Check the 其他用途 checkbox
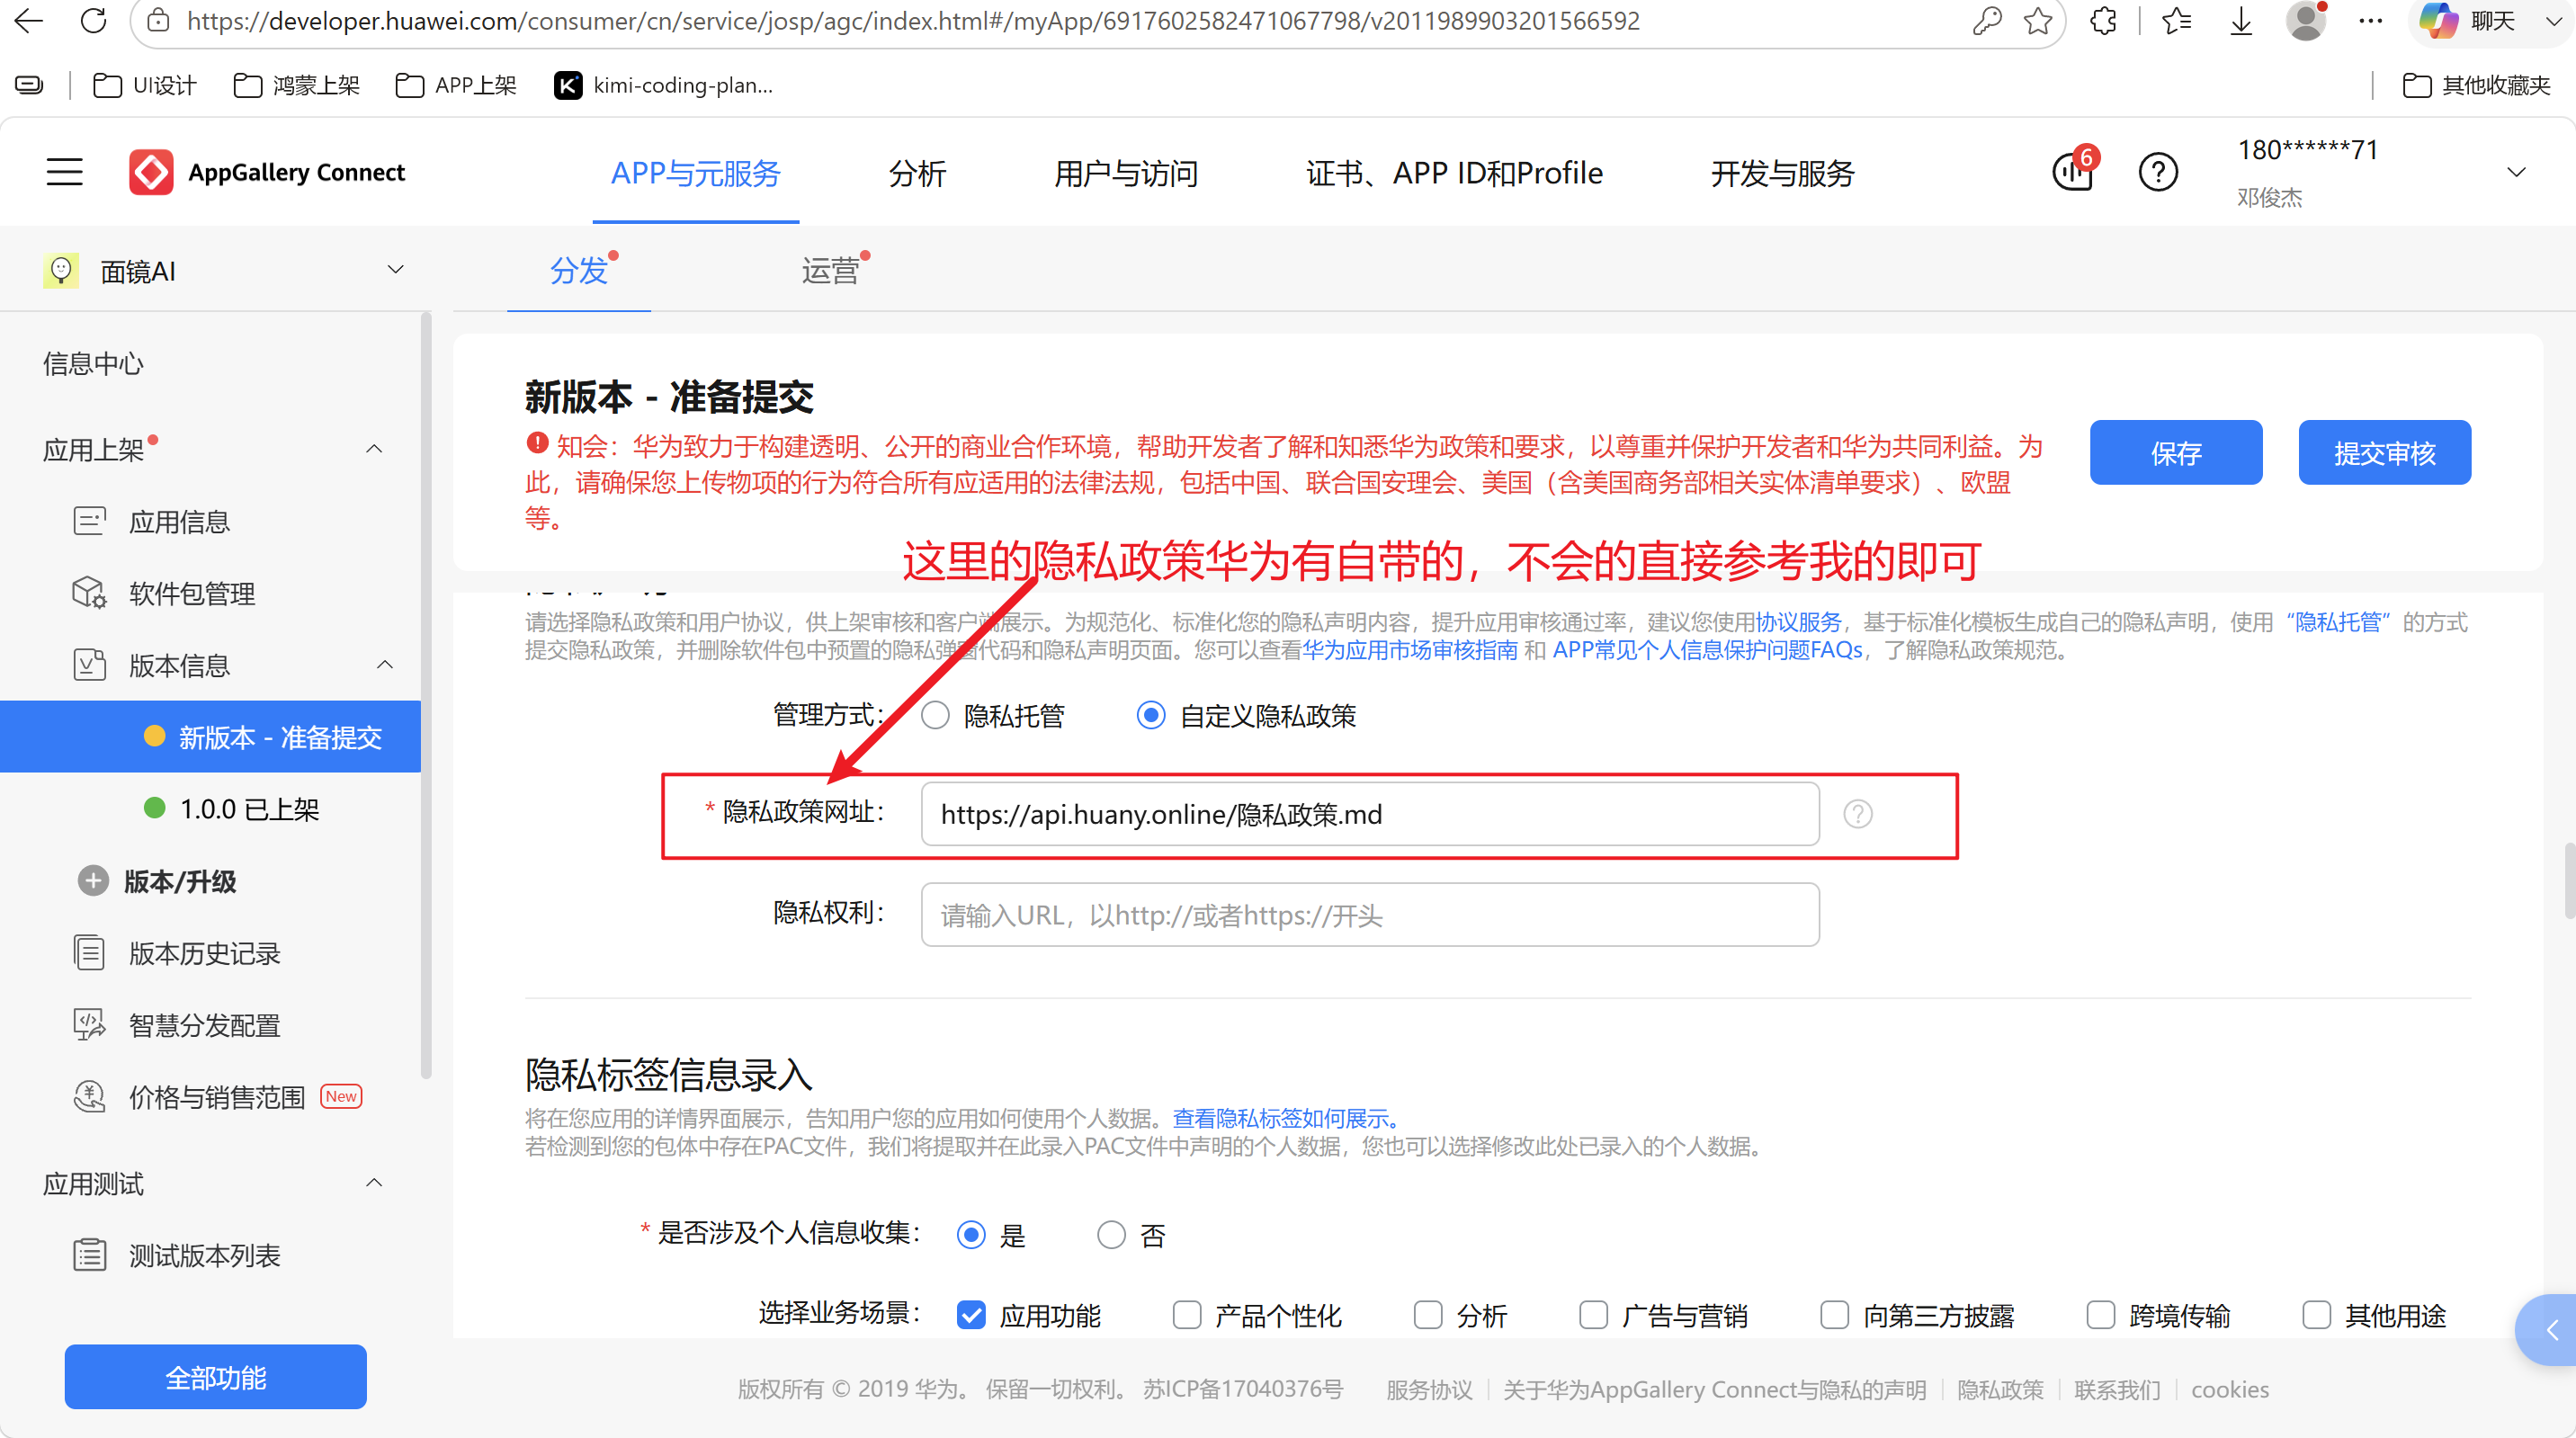The image size is (2576, 1438). pyautogui.click(x=2317, y=1315)
